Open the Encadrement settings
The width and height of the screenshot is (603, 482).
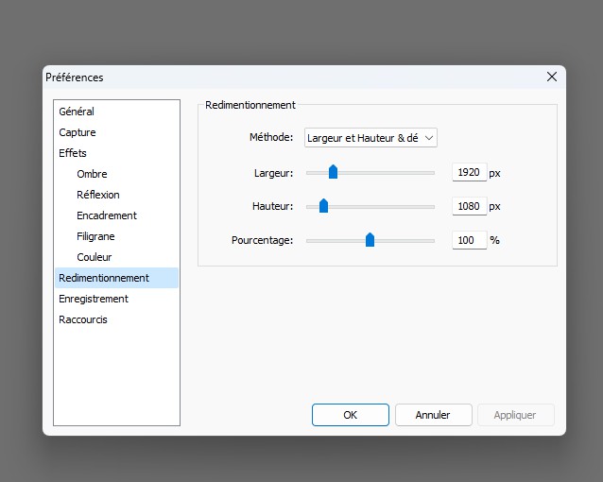click(106, 215)
